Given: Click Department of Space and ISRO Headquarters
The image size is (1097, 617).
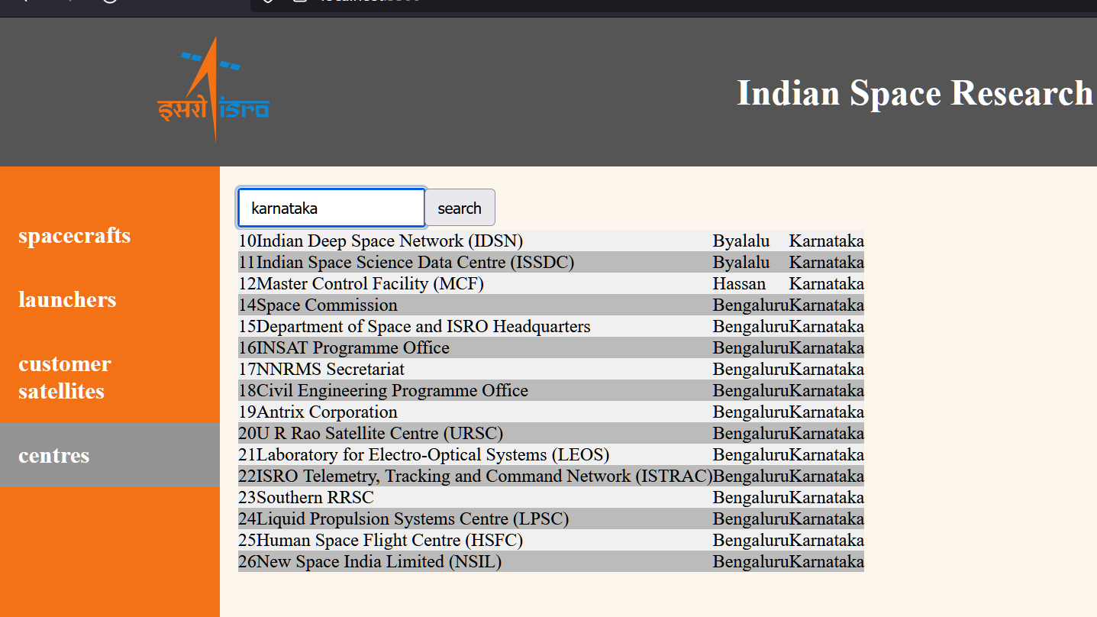Looking at the screenshot, I should point(424,326).
